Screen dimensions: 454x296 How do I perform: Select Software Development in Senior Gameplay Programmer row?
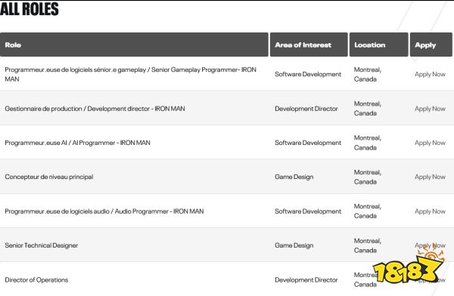(x=308, y=74)
